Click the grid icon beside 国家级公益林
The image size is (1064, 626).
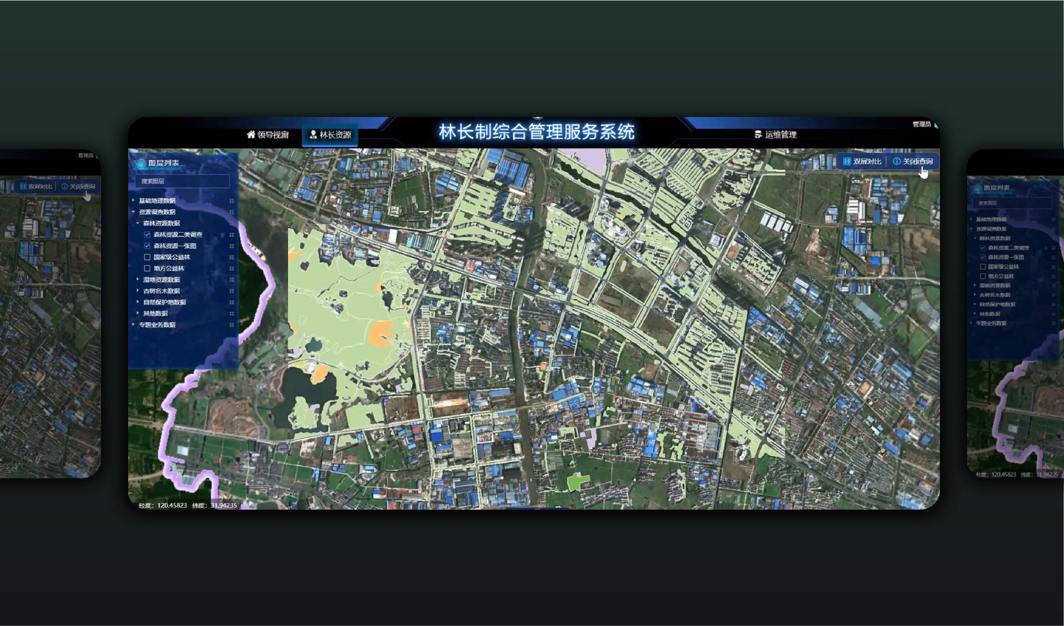(232, 257)
